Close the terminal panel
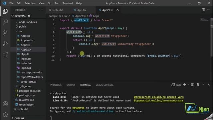Screen dimensions: 213x120 tap(209, 85)
